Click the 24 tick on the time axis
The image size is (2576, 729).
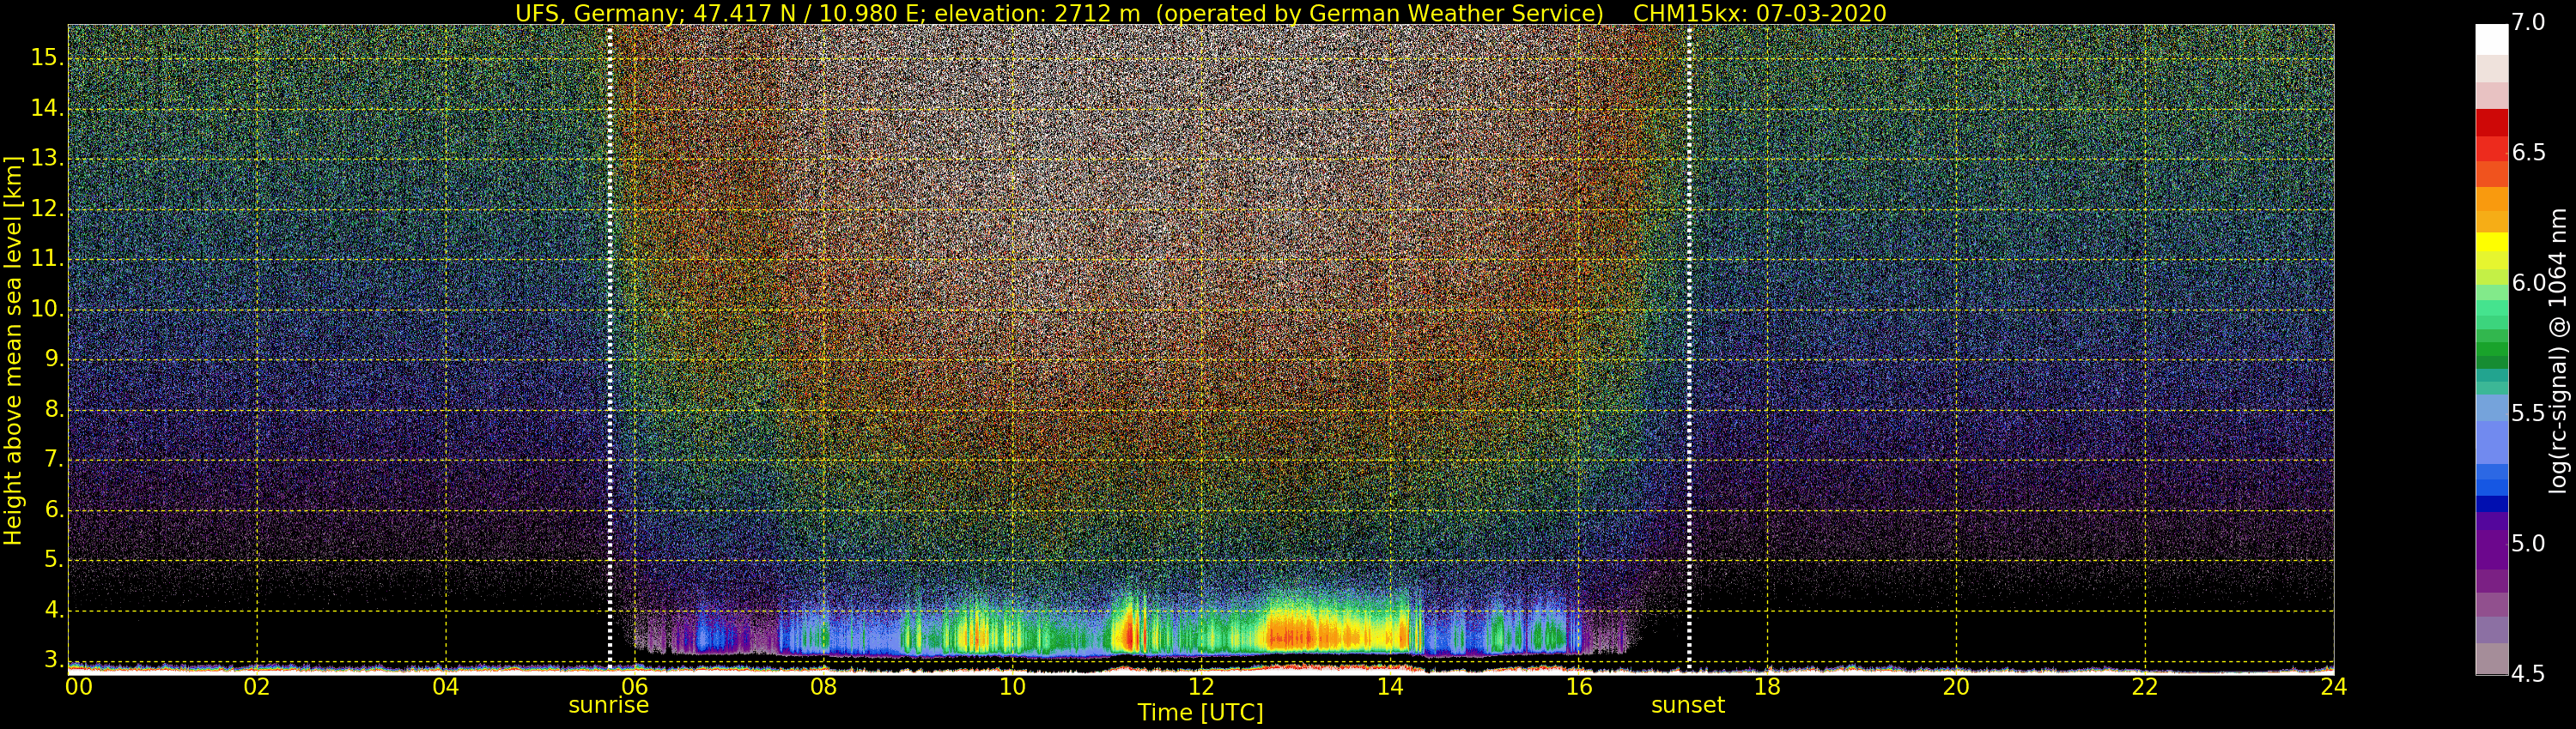(x=2333, y=687)
